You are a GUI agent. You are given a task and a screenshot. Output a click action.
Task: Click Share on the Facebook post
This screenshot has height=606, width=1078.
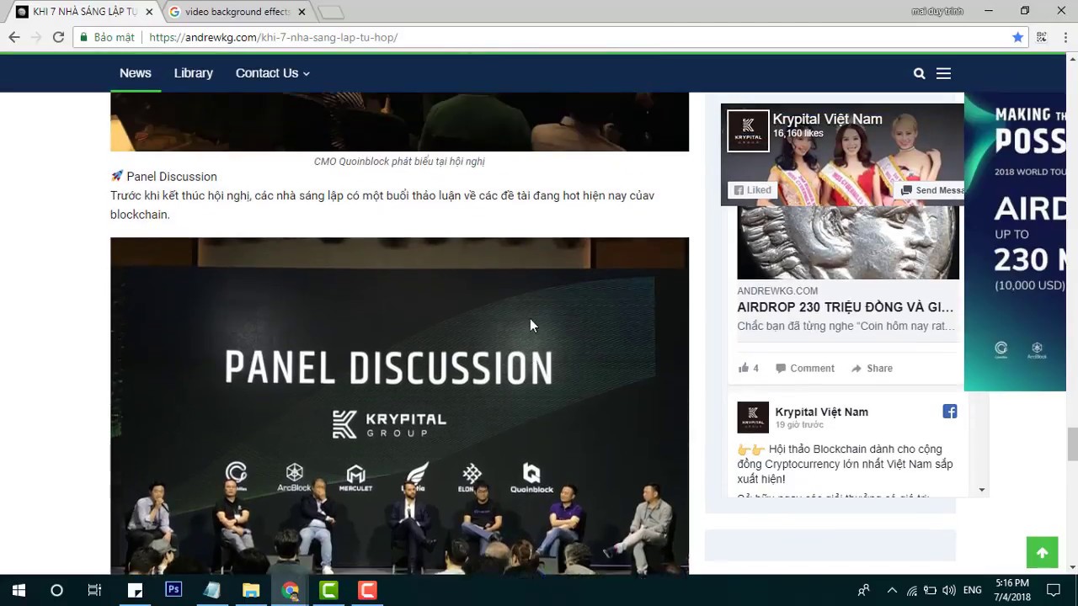[872, 368]
